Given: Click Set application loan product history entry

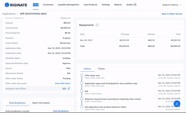Looking at the screenshot, I should pos(105,107).
